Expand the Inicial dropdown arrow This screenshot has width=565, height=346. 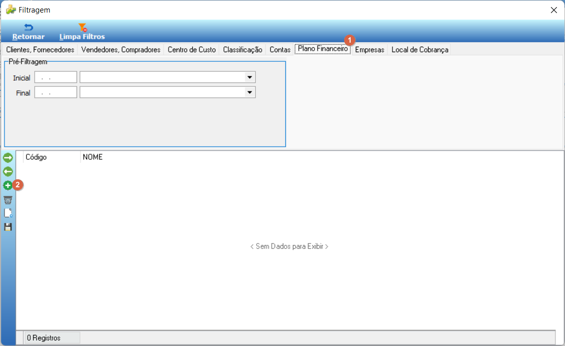(x=250, y=77)
